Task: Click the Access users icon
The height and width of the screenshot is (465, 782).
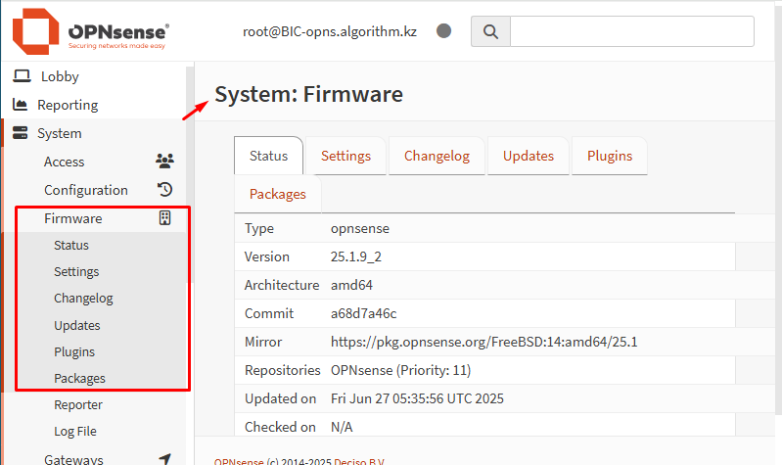Action: pos(164,161)
